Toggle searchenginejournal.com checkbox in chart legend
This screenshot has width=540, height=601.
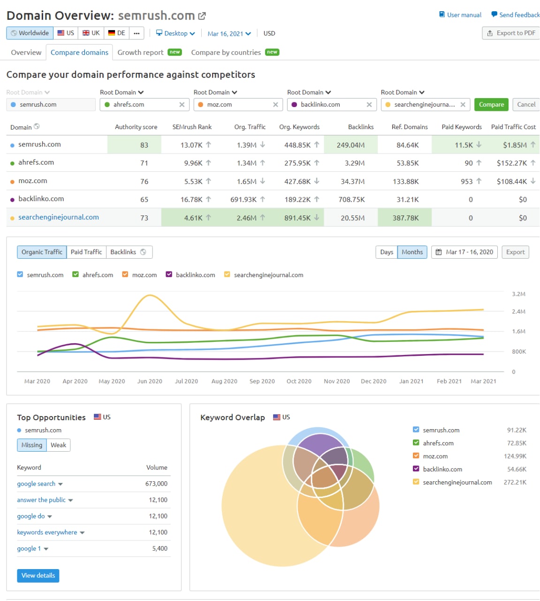(x=227, y=274)
